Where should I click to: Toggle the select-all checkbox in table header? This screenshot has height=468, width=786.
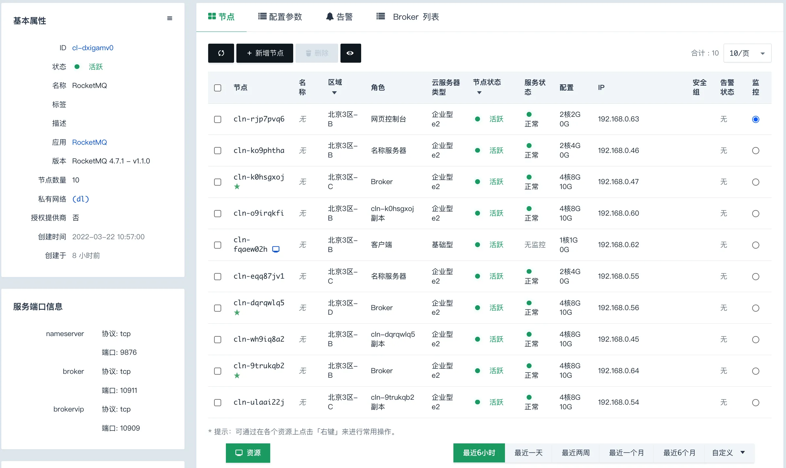coord(218,88)
